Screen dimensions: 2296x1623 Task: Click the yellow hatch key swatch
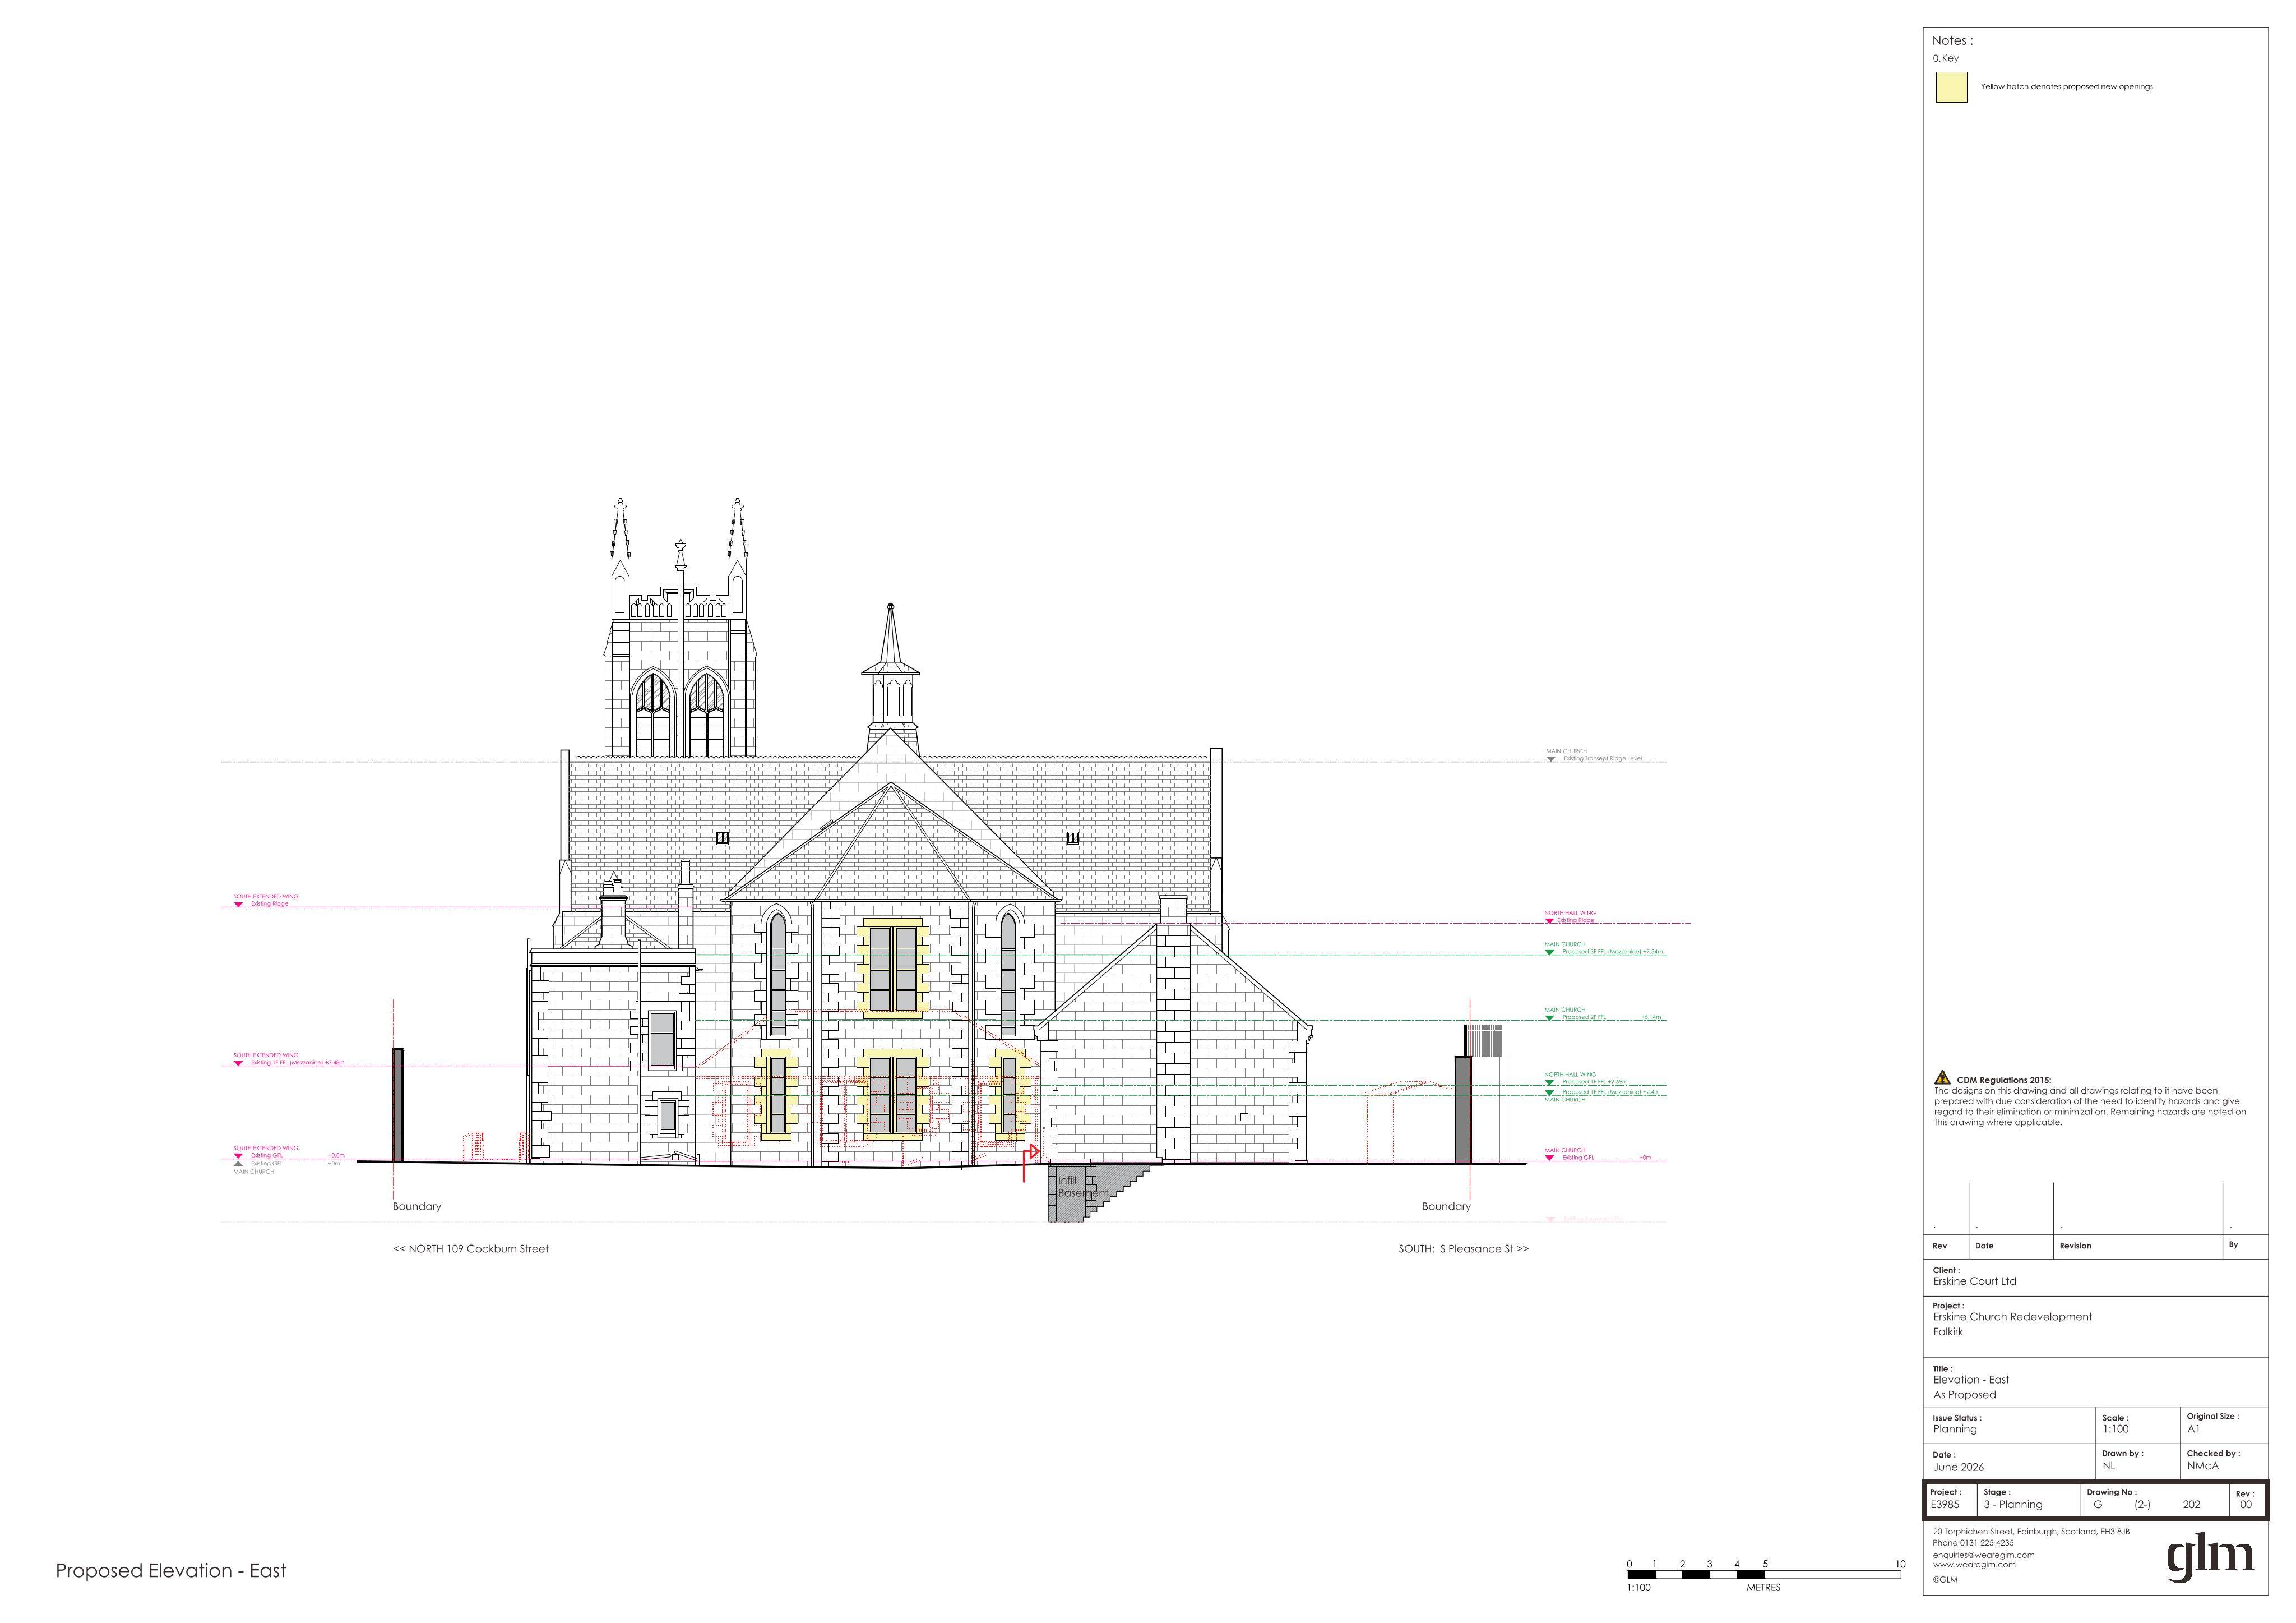point(1951,87)
